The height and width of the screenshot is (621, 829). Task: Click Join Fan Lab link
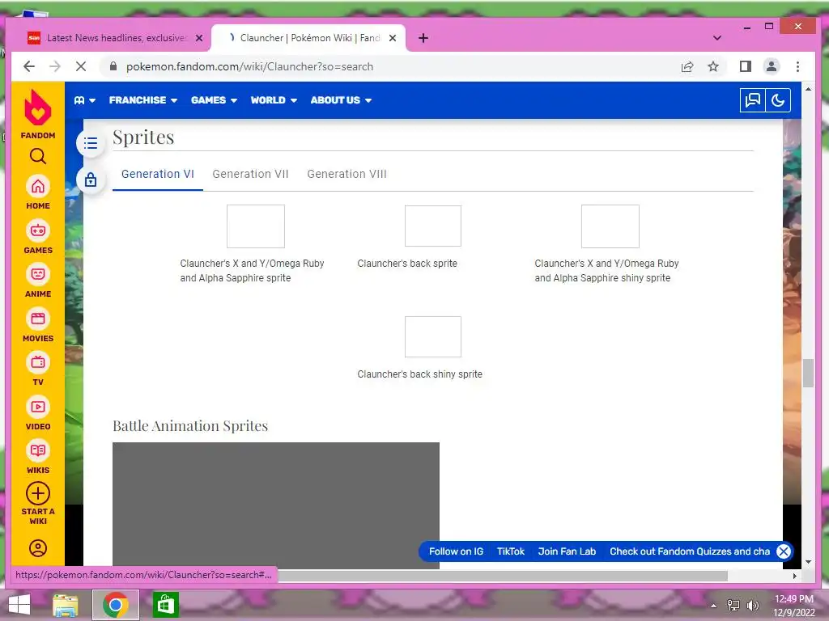tap(567, 551)
